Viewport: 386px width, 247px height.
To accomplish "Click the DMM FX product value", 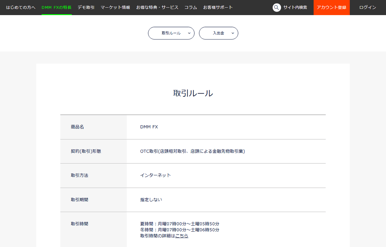I will (x=149, y=127).
